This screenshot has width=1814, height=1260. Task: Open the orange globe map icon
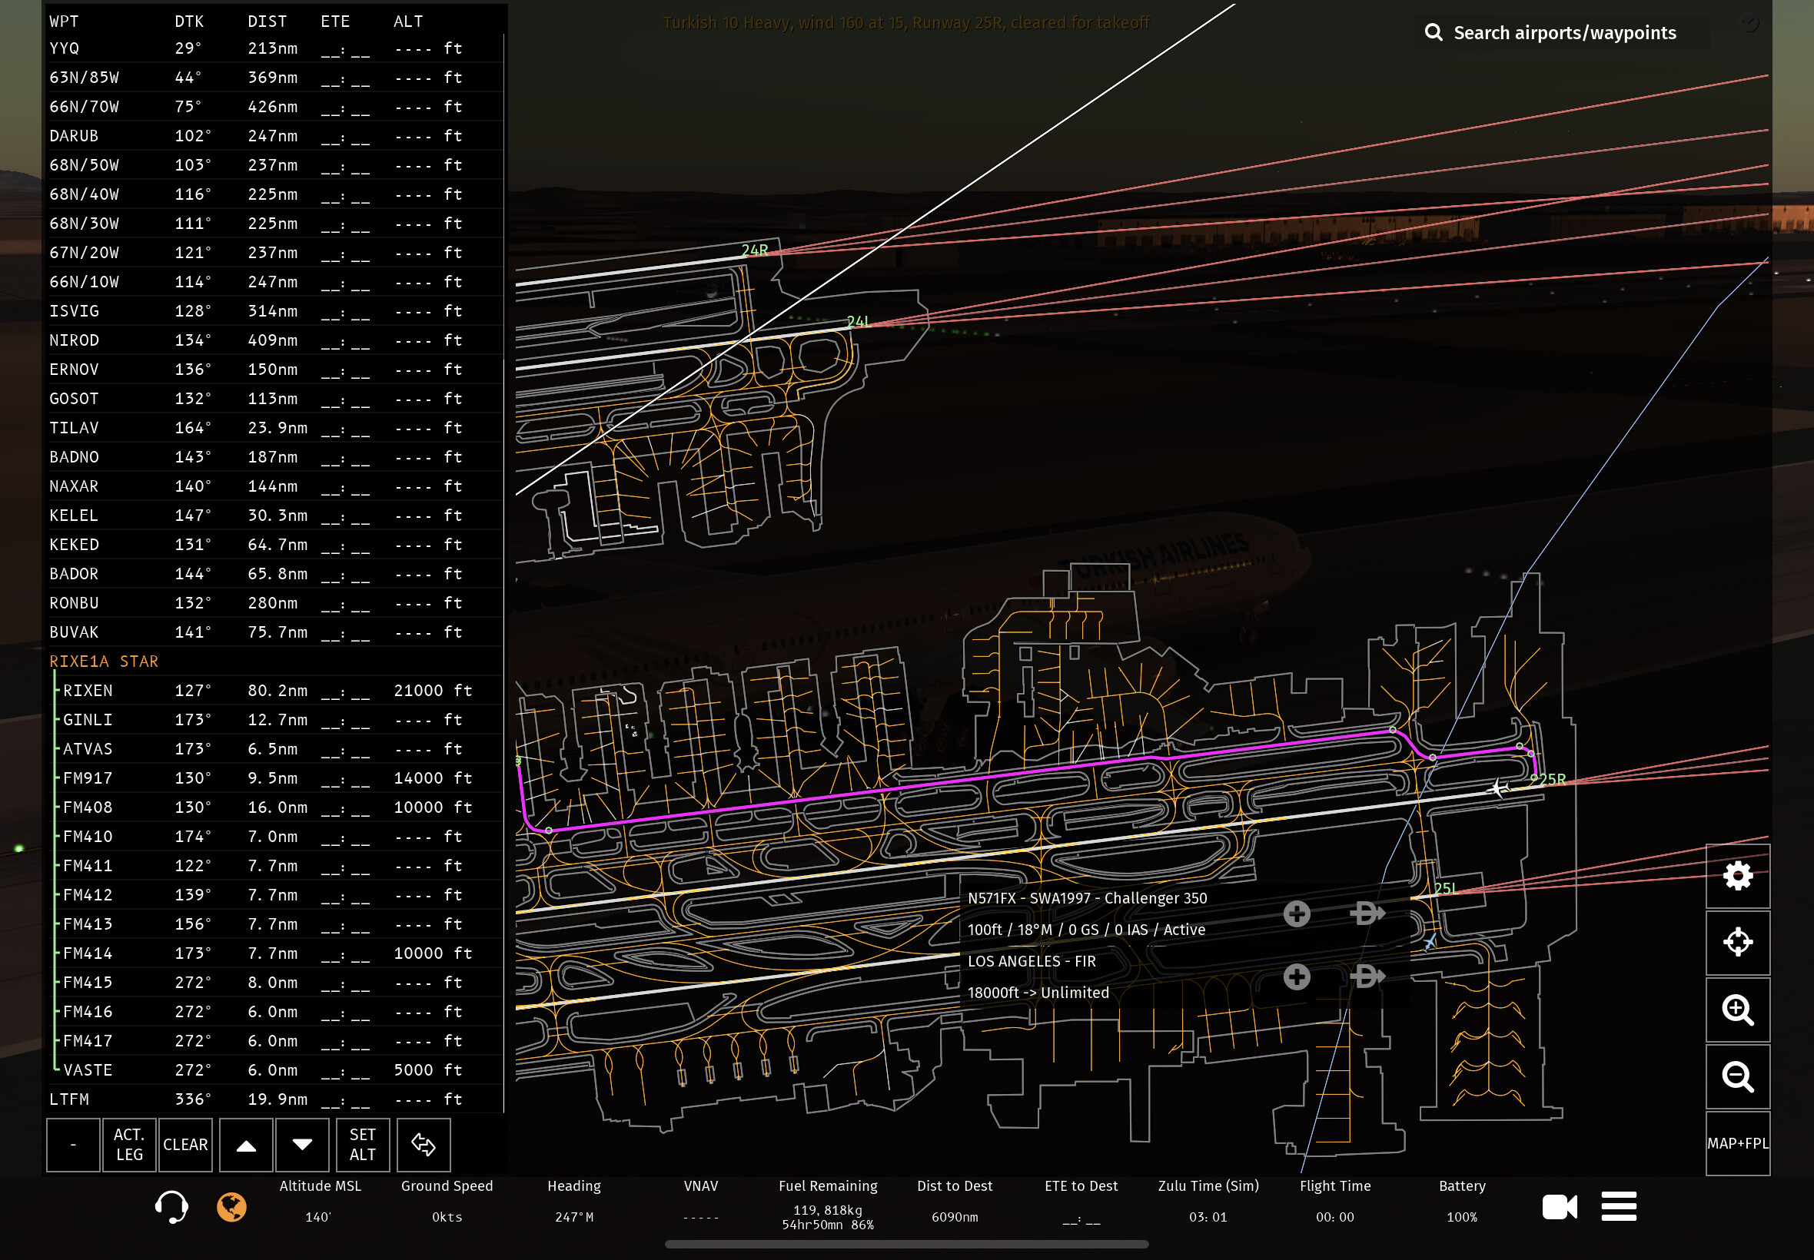[x=231, y=1207]
